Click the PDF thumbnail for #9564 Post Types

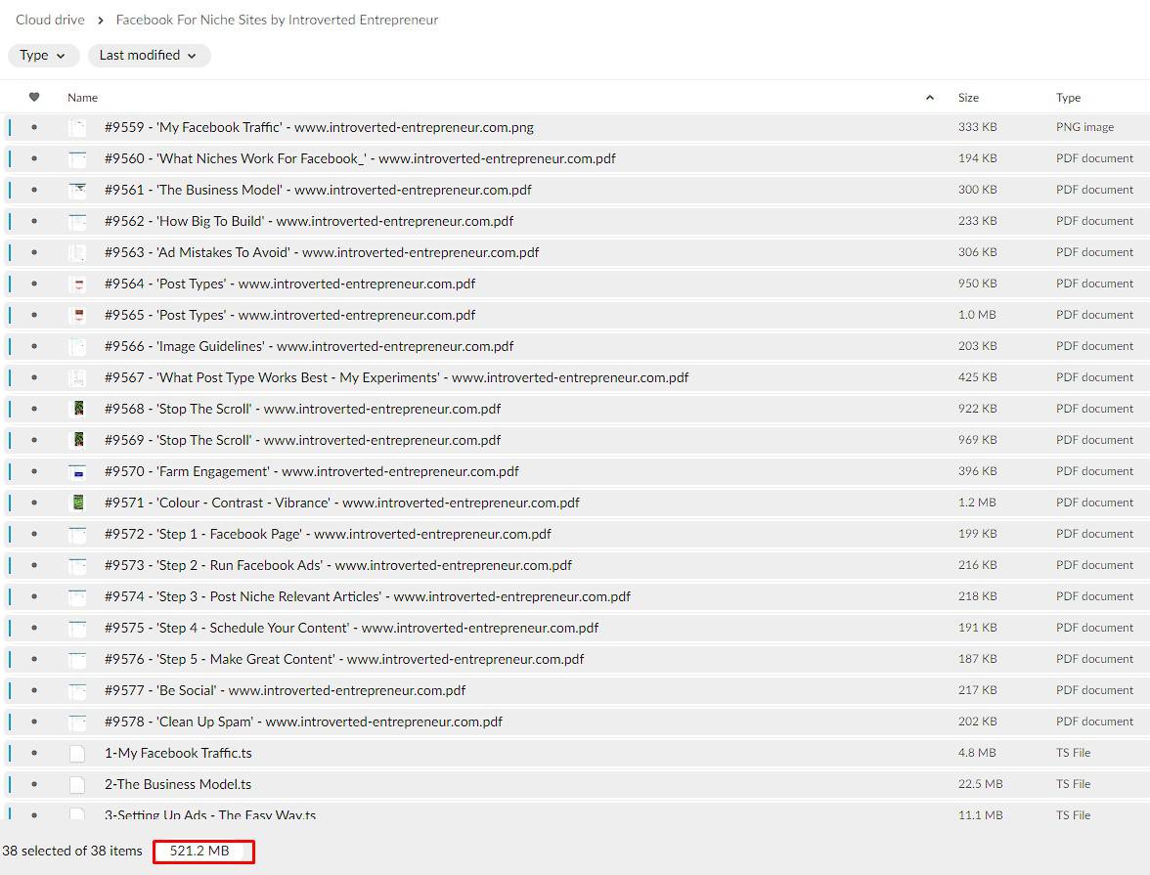tap(77, 284)
